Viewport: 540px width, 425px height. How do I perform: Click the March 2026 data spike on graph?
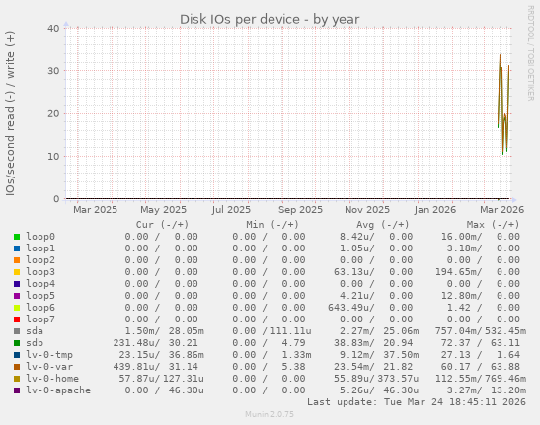[x=503, y=104]
